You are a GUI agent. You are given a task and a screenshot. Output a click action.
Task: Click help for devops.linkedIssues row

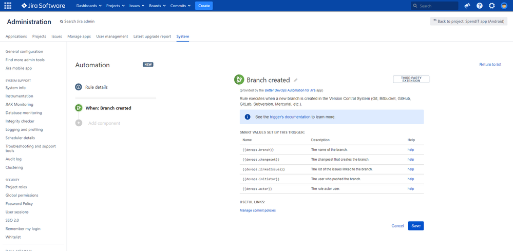click(x=411, y=169)
